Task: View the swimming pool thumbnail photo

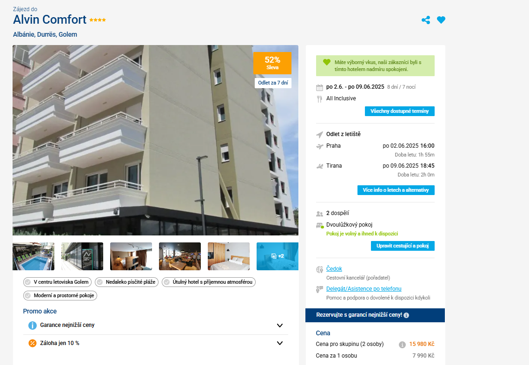Action: click(33, 256)
